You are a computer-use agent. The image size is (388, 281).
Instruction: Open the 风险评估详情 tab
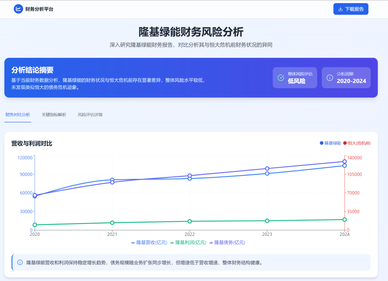click(90, 115)
